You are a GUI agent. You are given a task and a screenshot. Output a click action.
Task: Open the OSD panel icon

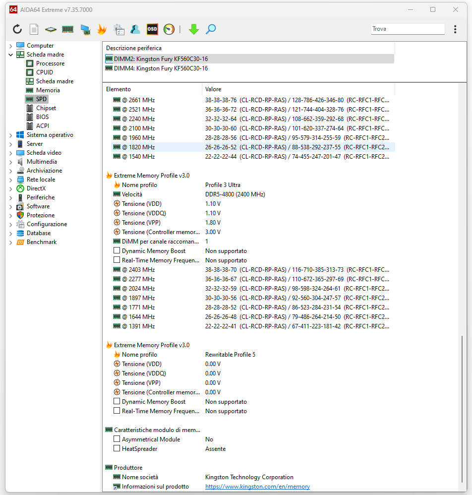click(x=152, y=29)
